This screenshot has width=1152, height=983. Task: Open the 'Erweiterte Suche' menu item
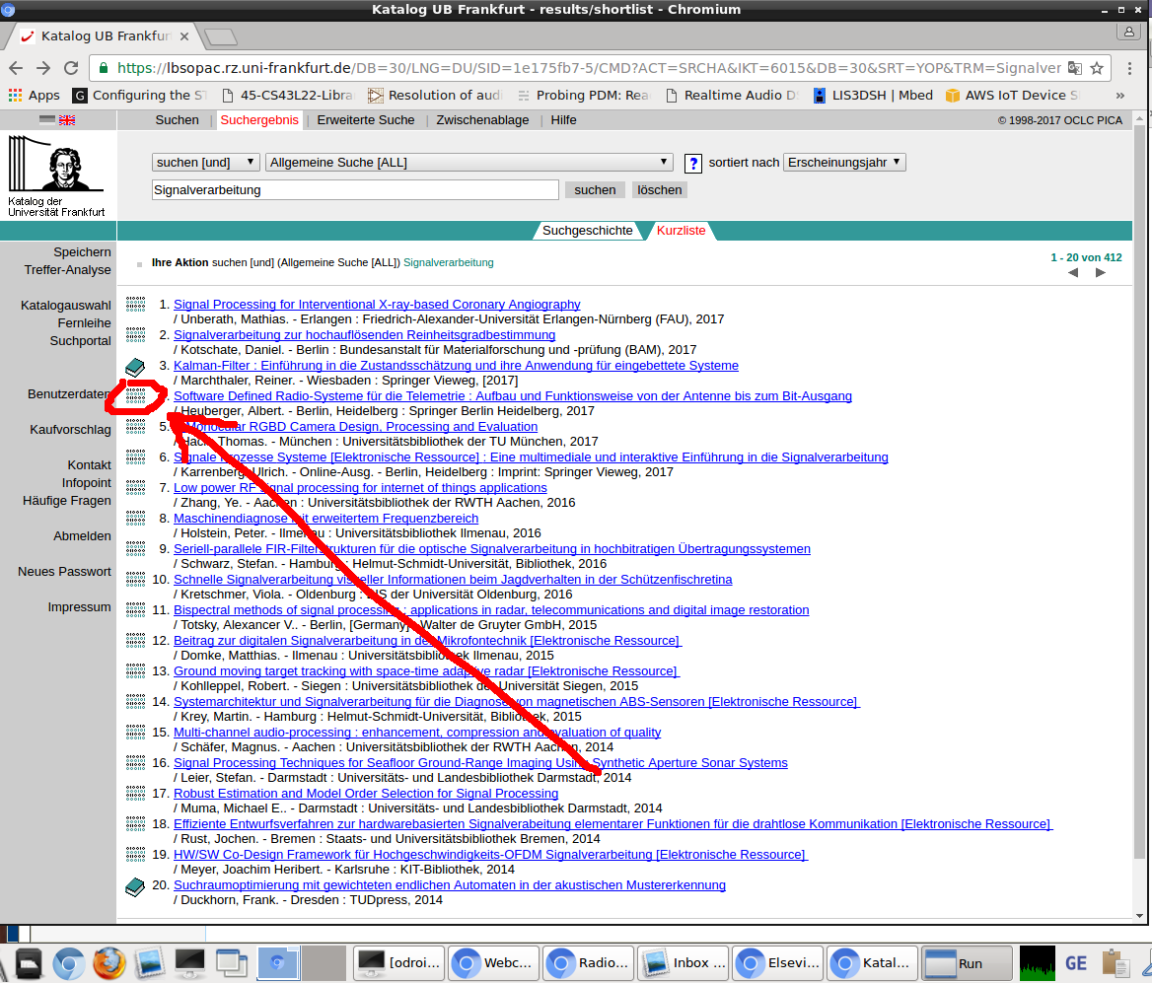365,120
